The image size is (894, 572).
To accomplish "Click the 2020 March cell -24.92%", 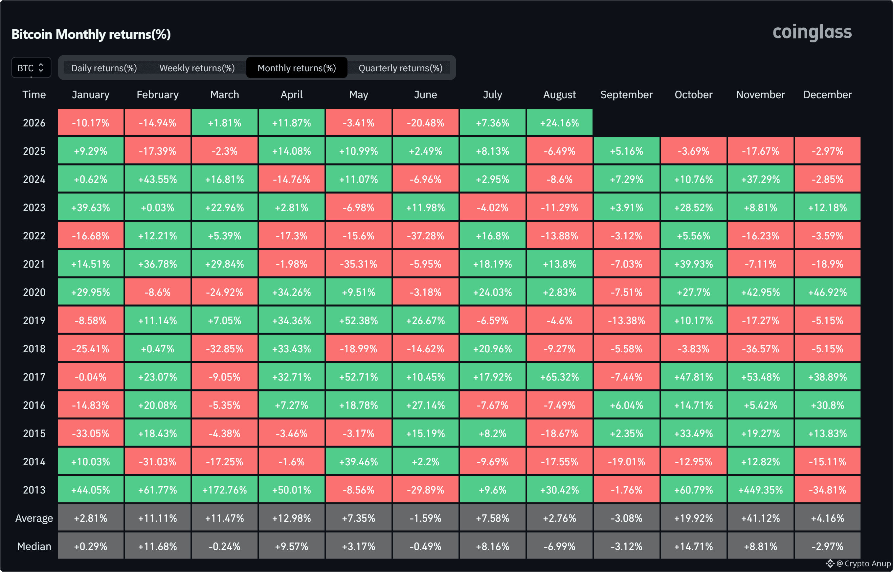I will (x=225, y=292).
